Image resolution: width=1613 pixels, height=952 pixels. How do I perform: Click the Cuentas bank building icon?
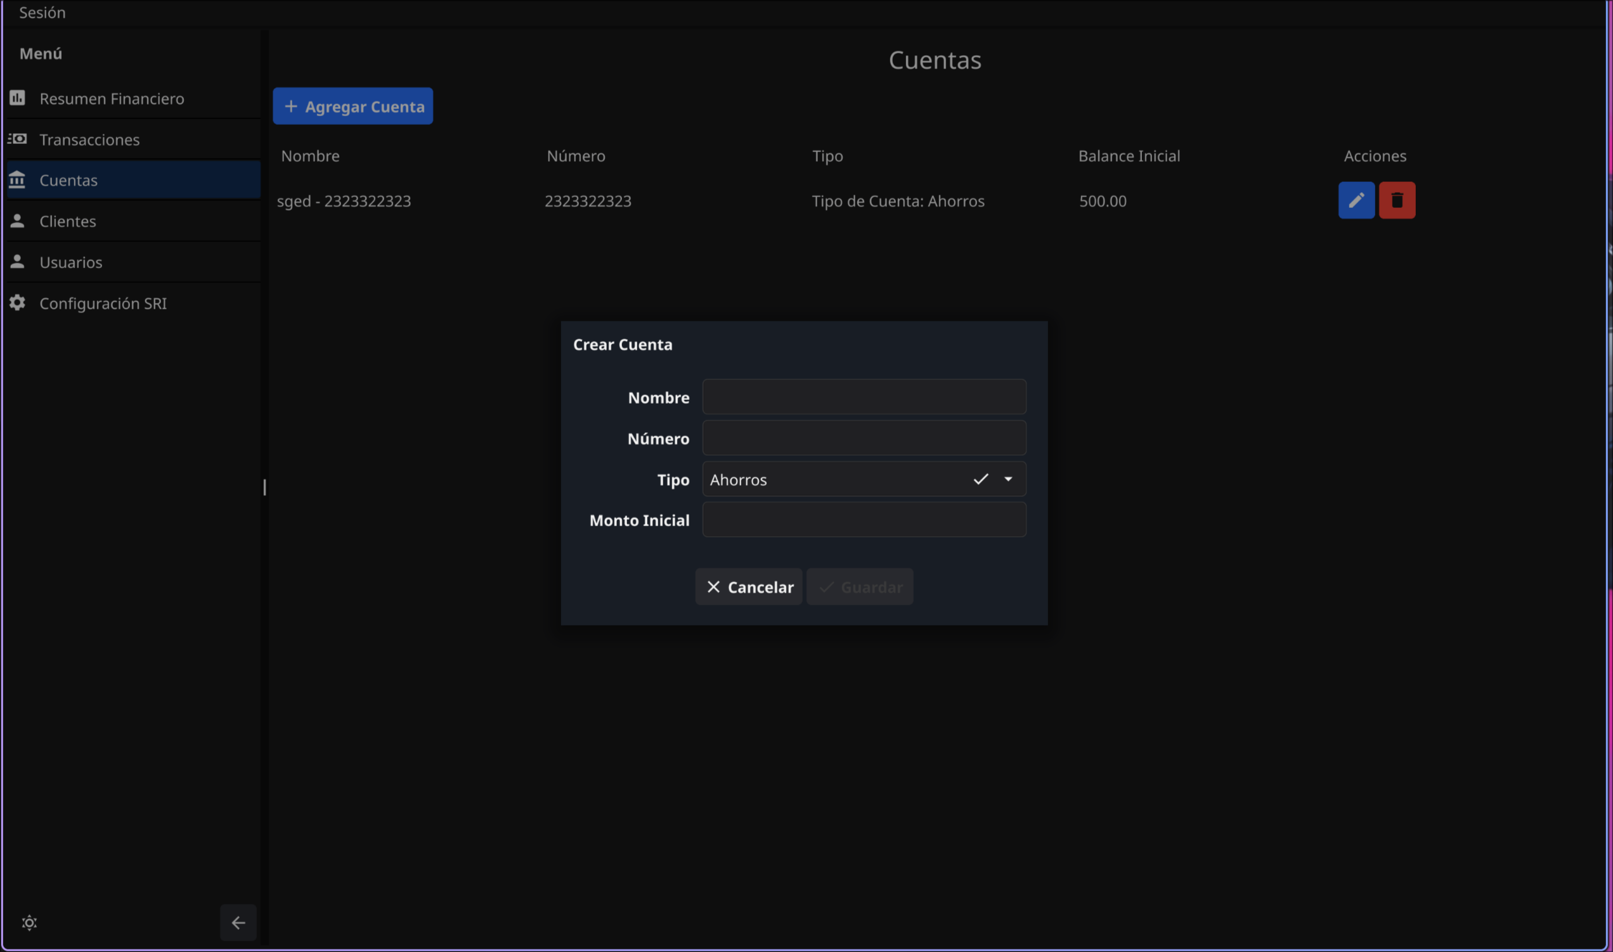coord(17,179)
